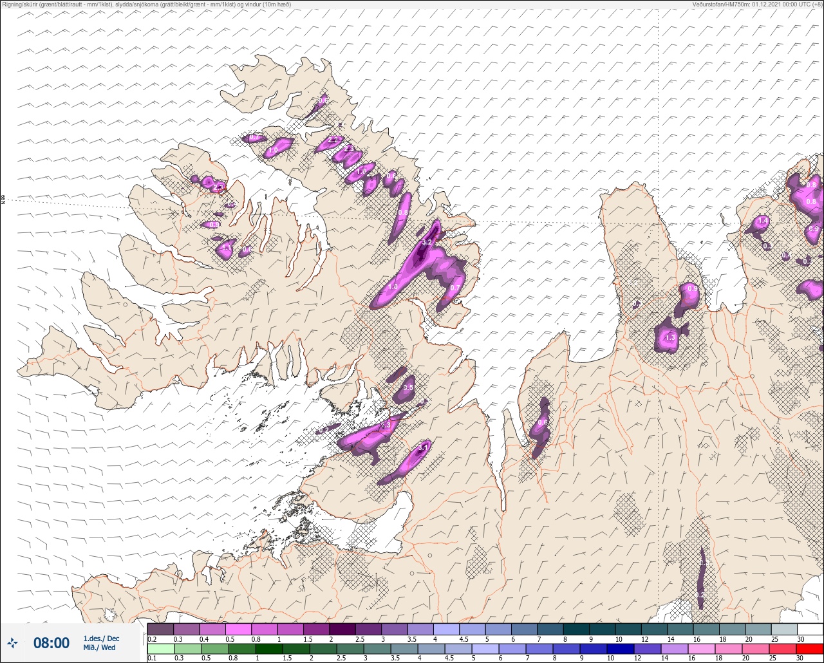The height and width of the screenshot is (663, 824).
Task: Click the compass star icon beside the time
Action: point(13,642)
